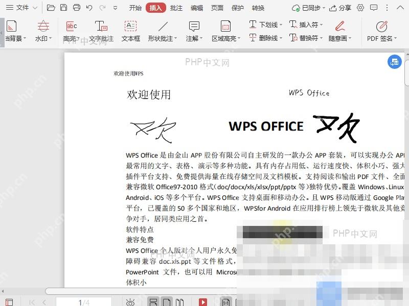Open quick access toolbar customize dropdown
This screenshot has width=409, height=306.
pyautogui.click(x=116, y=8)
